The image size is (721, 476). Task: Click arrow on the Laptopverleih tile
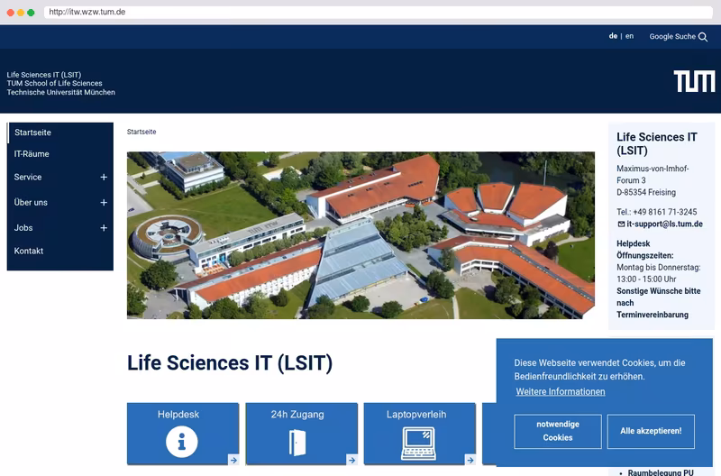(470, 460)
